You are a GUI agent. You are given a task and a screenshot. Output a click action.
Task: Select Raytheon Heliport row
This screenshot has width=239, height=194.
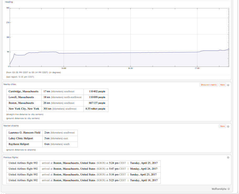point(42,144)
